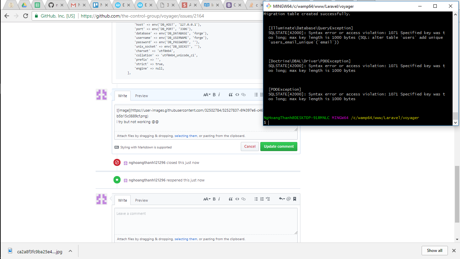This screenshot has height=259, width=460.
Task: Apply bold formatting in the comment editor
Action: [214, 94]
